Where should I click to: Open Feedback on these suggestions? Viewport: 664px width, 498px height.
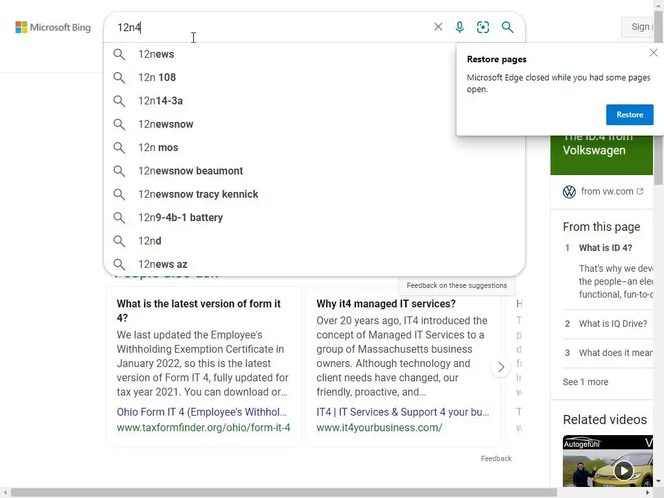point(456,285)
